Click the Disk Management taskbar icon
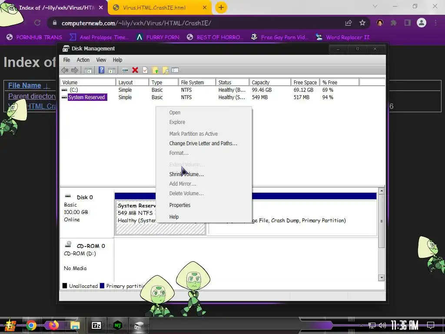Image resolution: width=445 pixels, height=334 pixels. click(x=139, y=325)
